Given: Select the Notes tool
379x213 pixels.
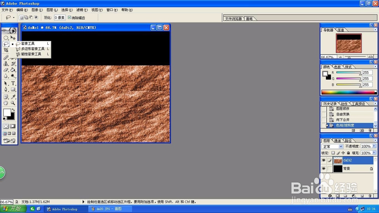Looking at the screenshot, I should click(6, 97).
